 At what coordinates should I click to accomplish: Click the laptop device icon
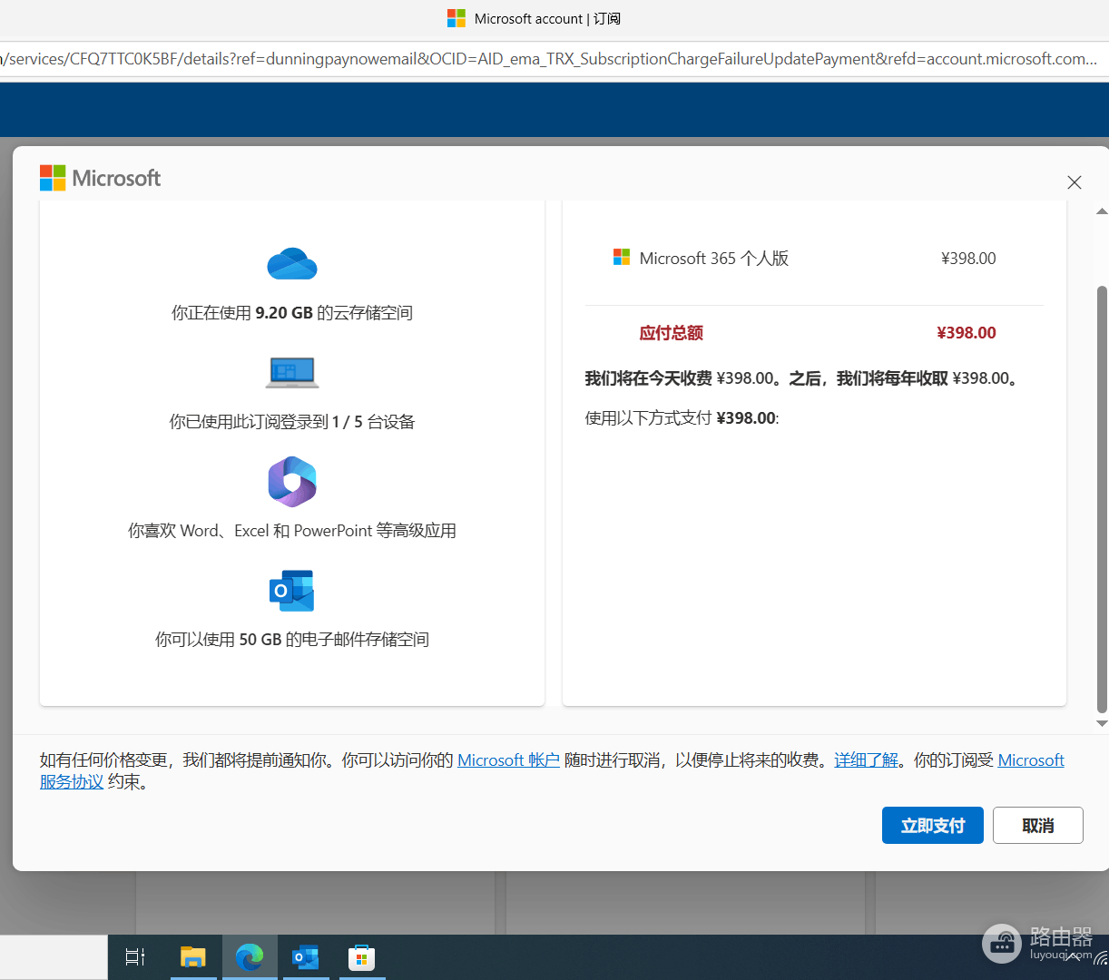pyautogui.click(x=292, y=372)
